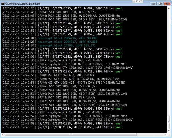Image resolution: width=172 pixels, height=138 pixels.
Task: Click the green 'yes!' on the 0/1378/1383 line
Action: point(119,72)
